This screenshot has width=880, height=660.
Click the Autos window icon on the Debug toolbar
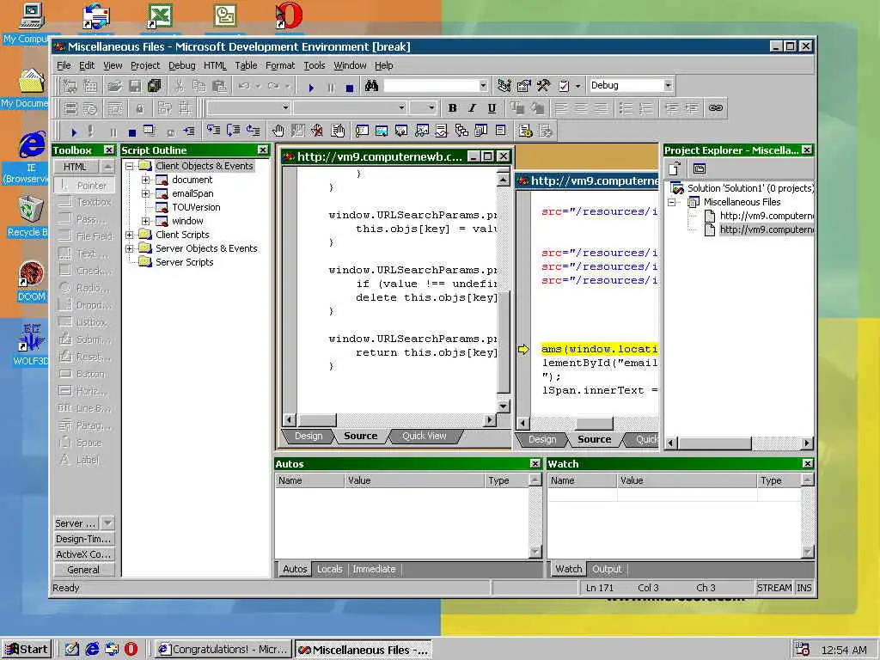tap(382, 131)
